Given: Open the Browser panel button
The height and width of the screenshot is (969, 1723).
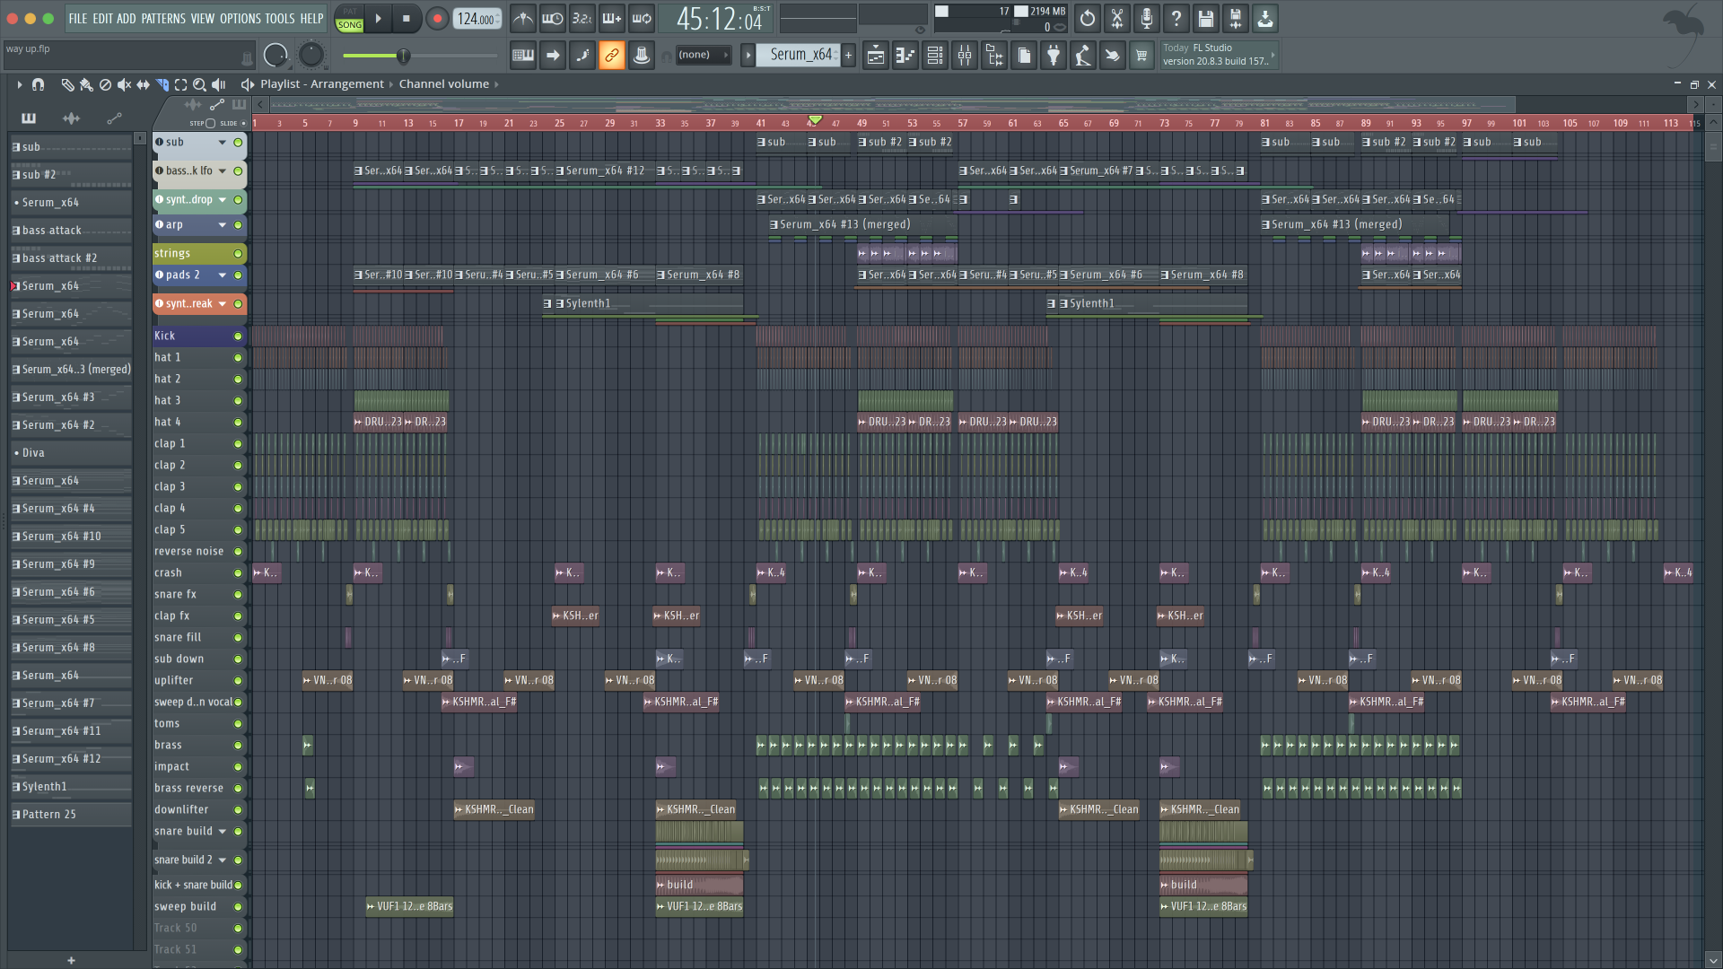Looking at the screenshot, I should (994, 56).
